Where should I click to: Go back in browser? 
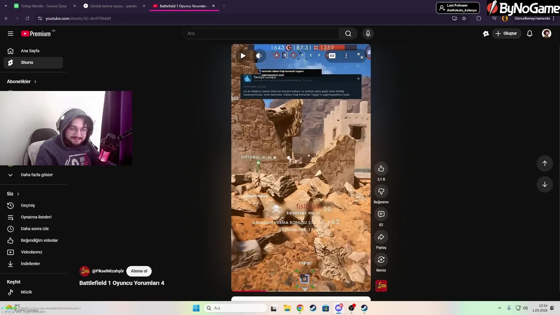[x=6, y=18]
